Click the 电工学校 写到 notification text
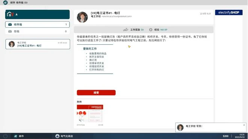This screenshot has height=139, width=248. pyautogui.click(x=194, y=126)
